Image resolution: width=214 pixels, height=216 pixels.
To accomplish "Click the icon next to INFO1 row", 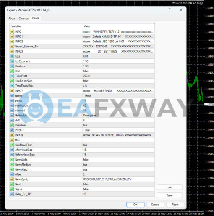I will point(12,37).
